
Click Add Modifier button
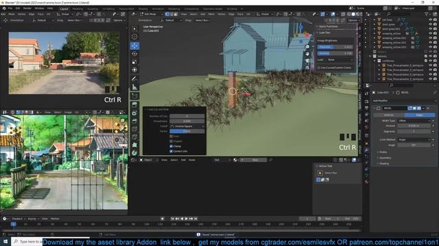(403, 100)
